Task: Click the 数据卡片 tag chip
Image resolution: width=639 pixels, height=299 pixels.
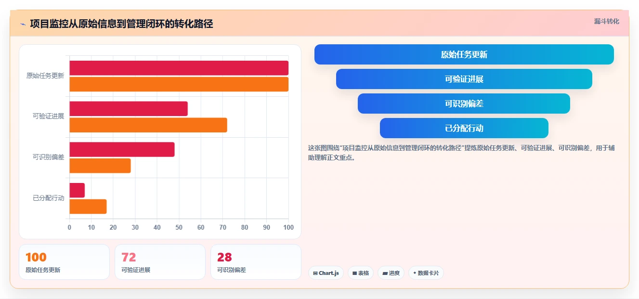Action: [426, 273]
